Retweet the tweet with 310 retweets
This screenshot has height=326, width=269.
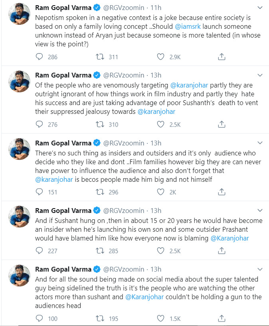100,124
